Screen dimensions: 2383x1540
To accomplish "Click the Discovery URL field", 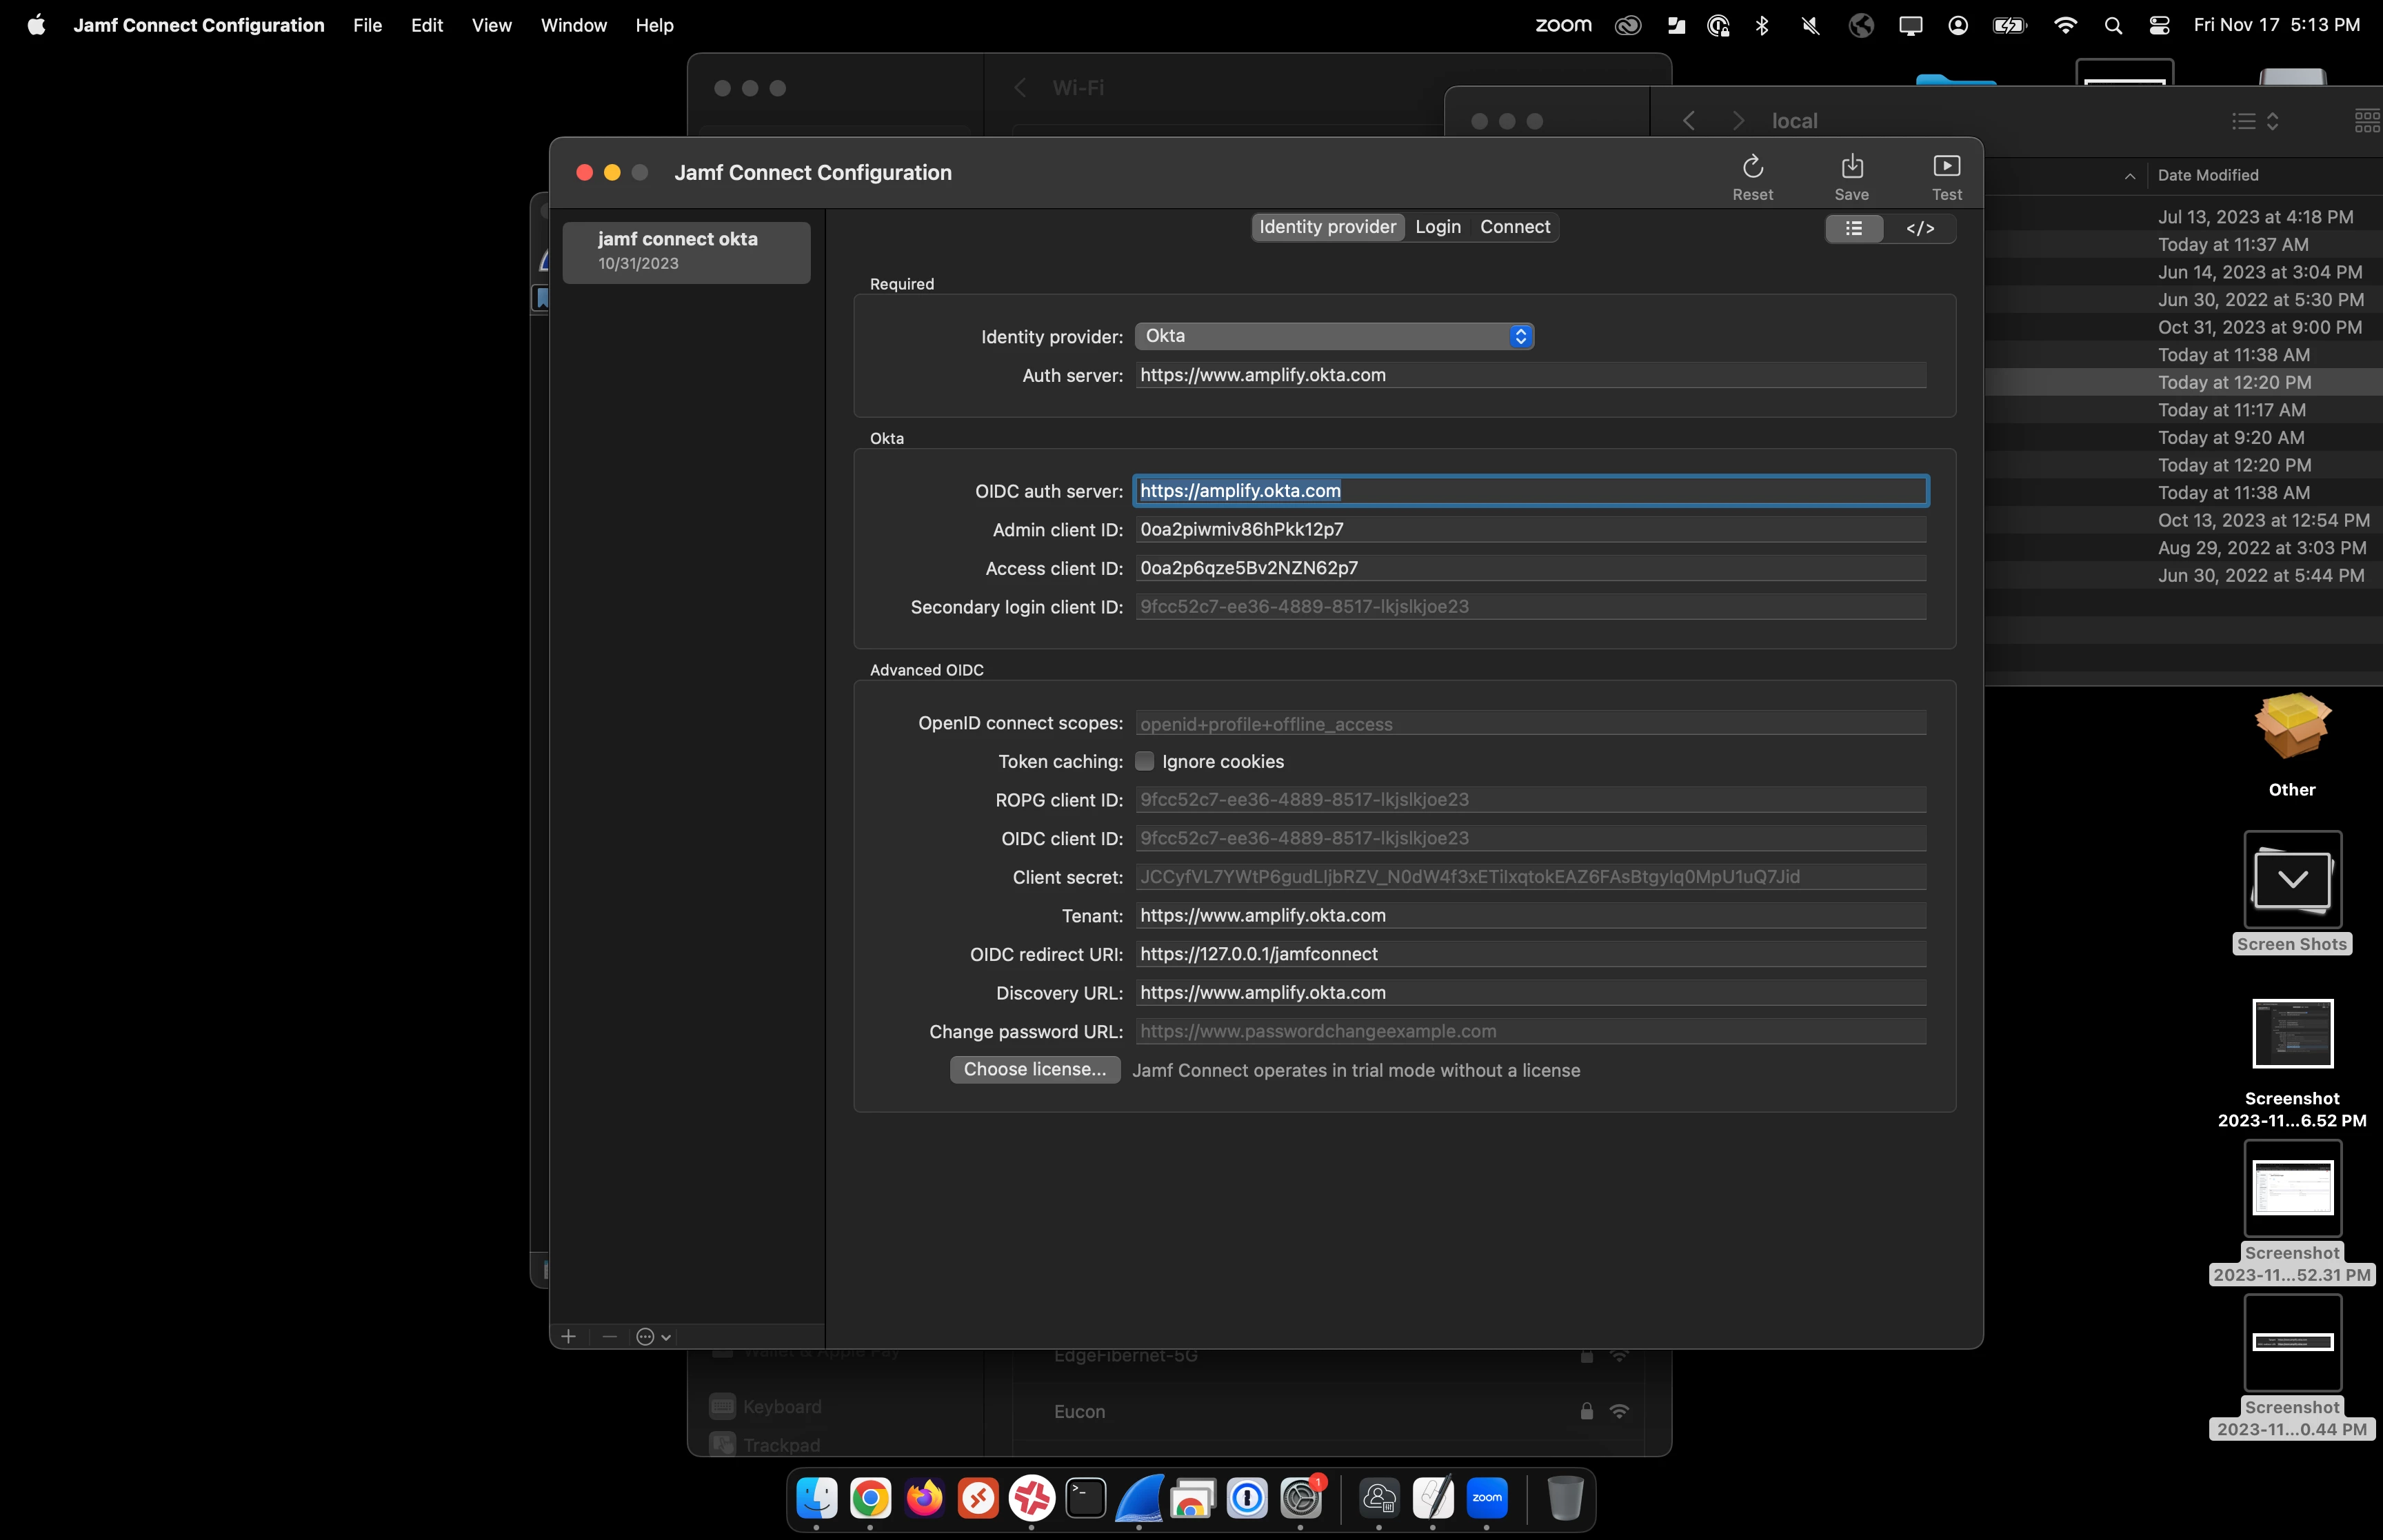I will point(1530,992).
